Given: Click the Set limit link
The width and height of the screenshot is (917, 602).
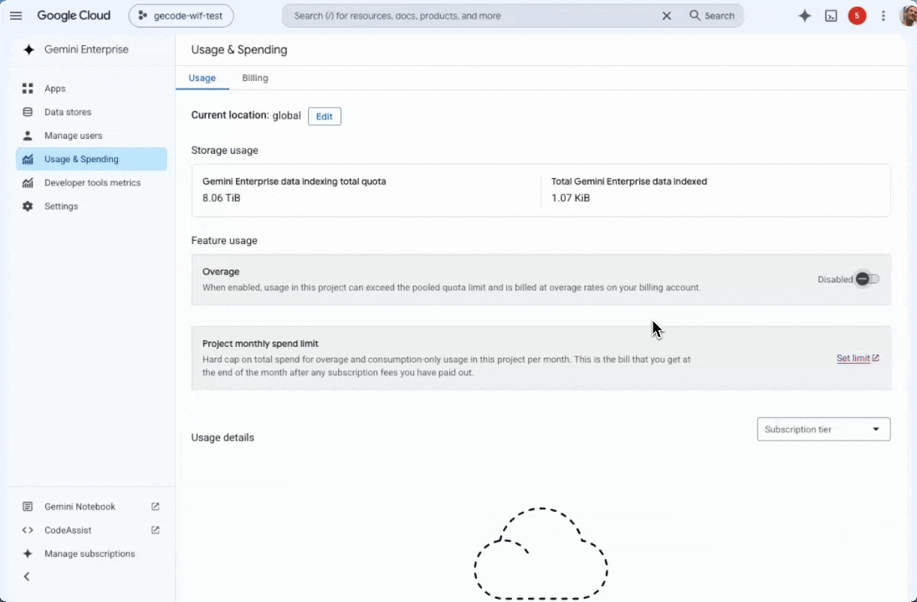Looking at the screenshot, I should (x=858, y=359).
